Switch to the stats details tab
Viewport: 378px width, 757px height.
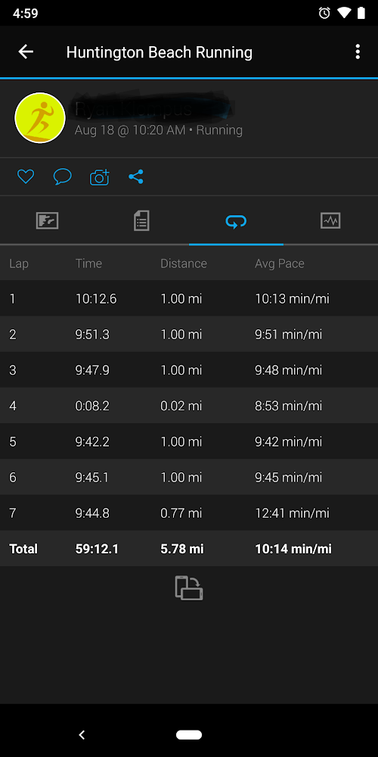click(141, 221)
